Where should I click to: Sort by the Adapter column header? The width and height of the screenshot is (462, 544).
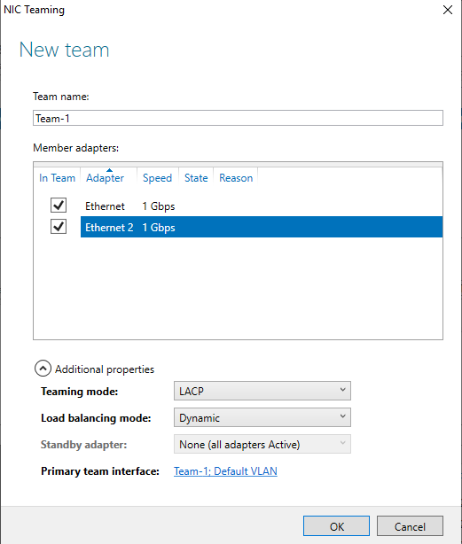coord(106,178)
